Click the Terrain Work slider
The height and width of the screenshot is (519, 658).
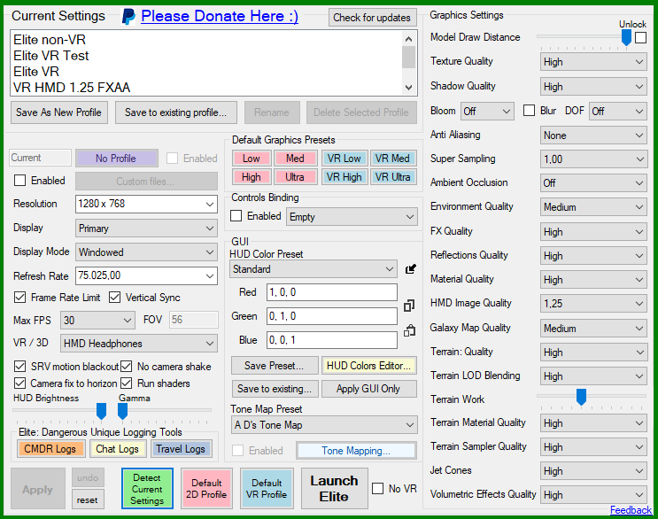click(x=592, y=397)
